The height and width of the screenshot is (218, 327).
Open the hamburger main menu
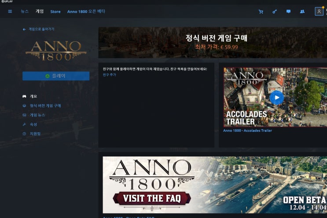pyautogui.click(x=10, y=11)
